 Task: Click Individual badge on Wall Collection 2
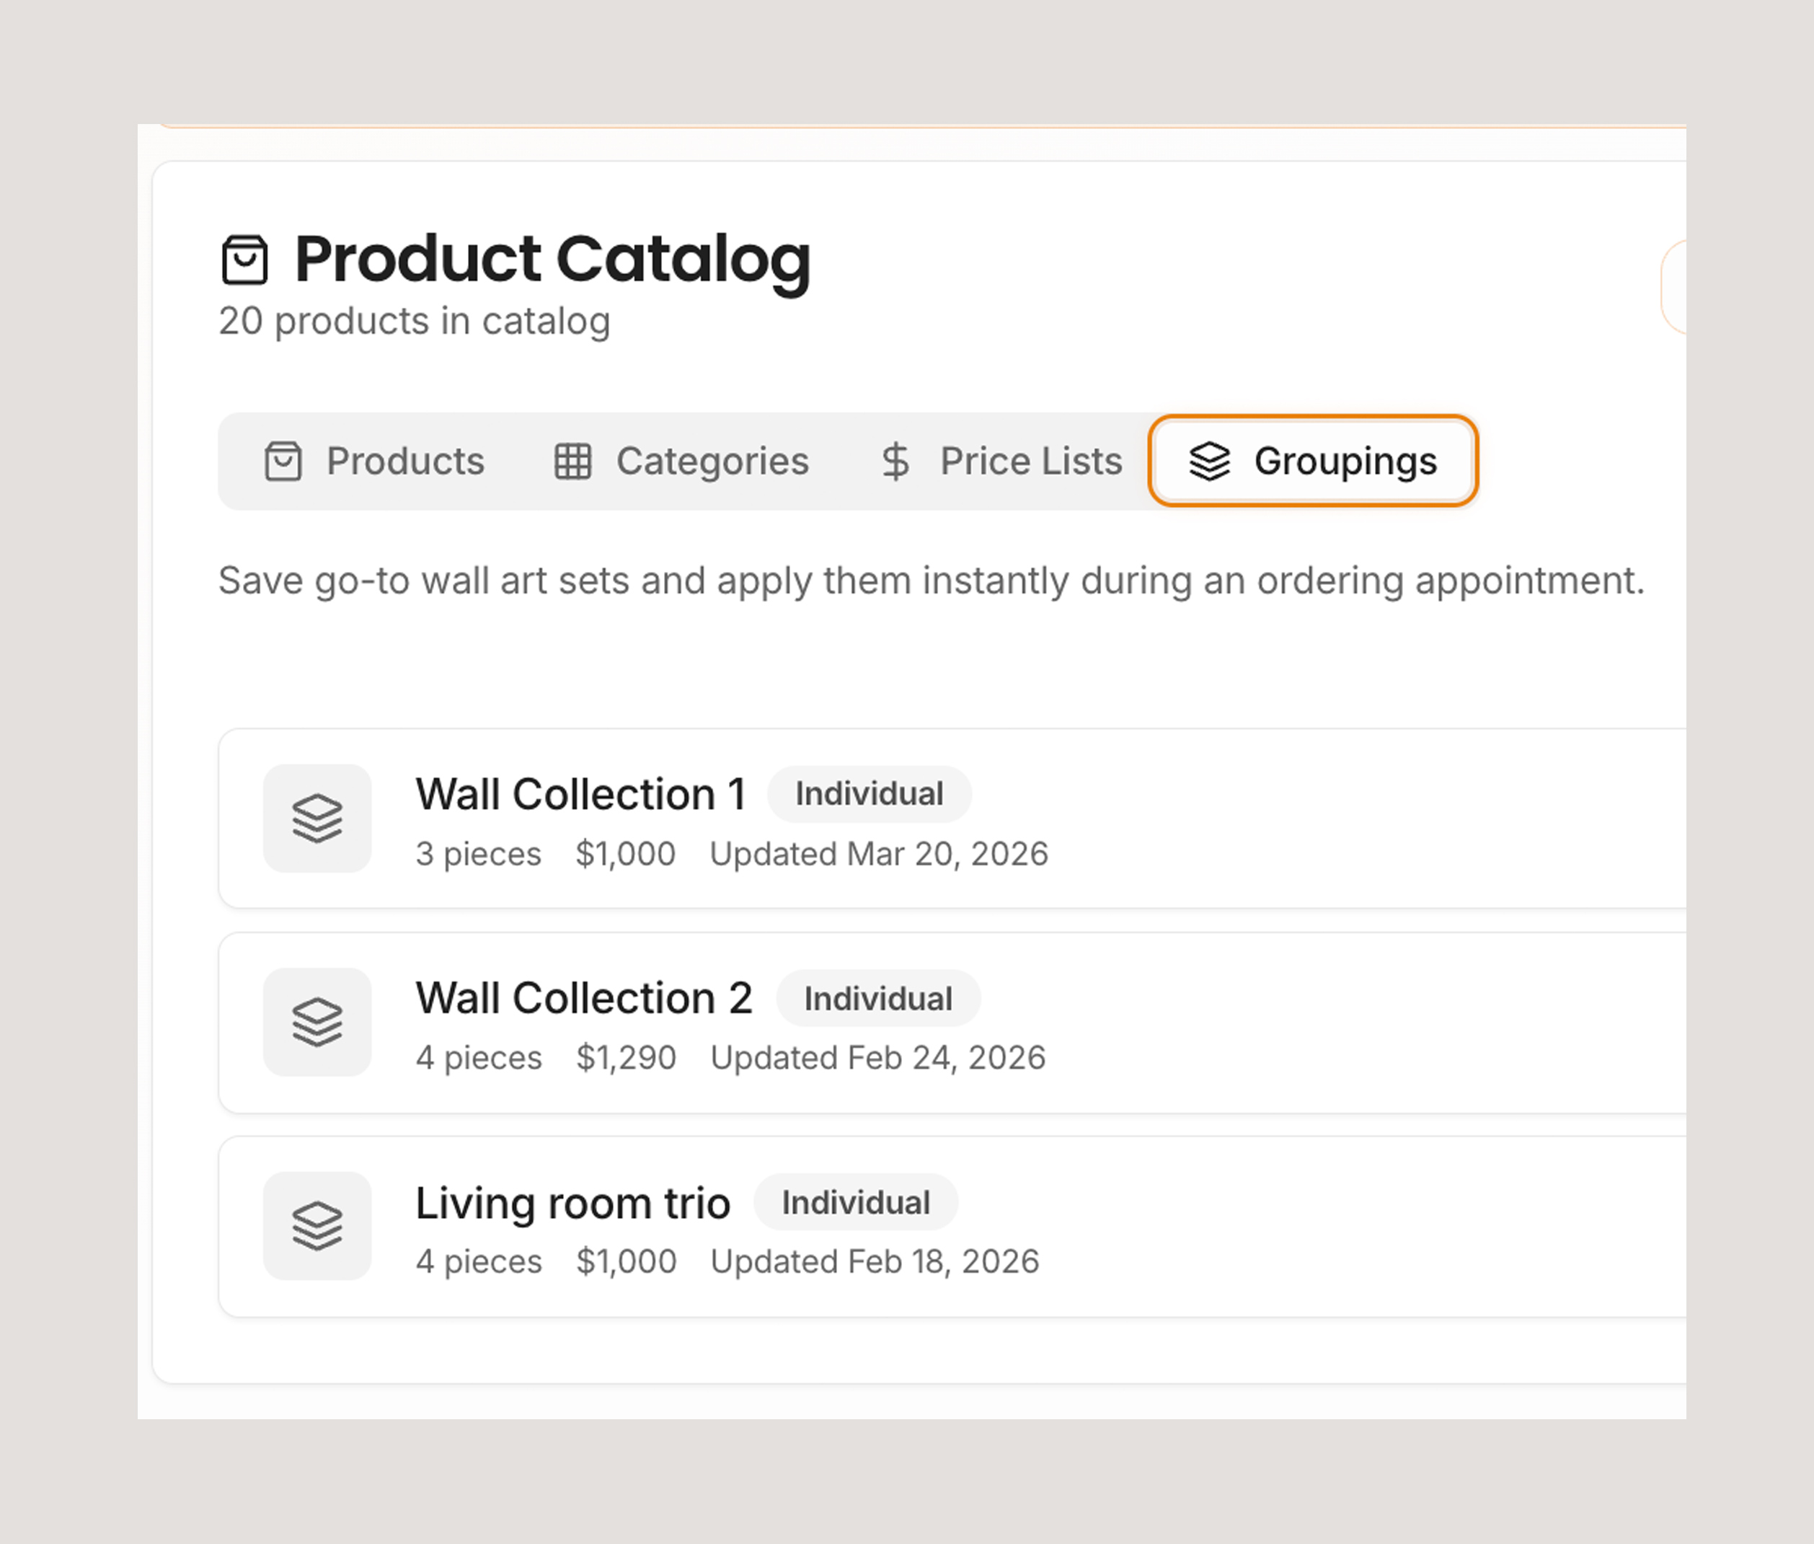tap(877, 999)
